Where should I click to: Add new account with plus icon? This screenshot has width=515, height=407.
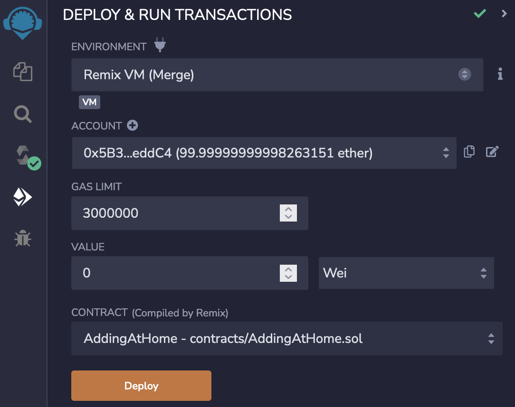[x=132, y=126]
